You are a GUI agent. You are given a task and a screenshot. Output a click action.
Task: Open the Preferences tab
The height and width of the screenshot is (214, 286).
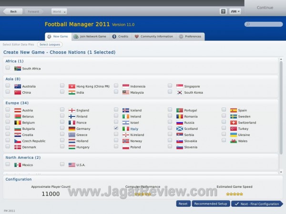[x=190, y=37]
